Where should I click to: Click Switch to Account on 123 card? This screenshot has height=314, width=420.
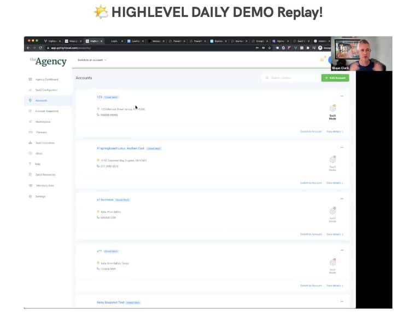311,132
